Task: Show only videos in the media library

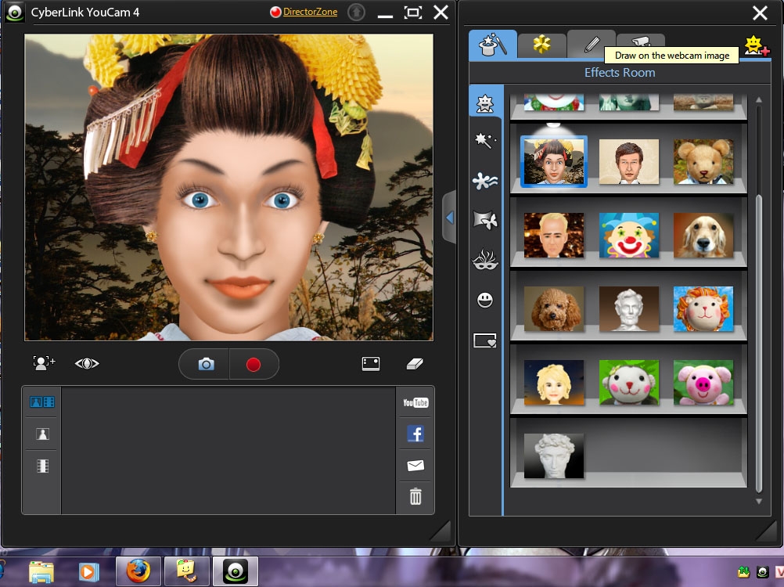Action: click(x=42, y=466)
